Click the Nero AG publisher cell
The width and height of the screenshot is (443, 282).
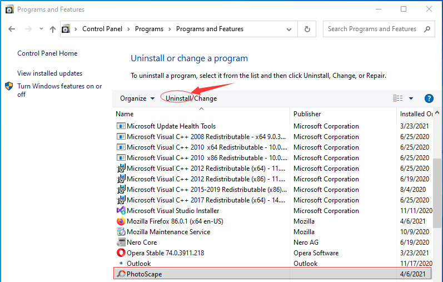(x=306, y=243)
